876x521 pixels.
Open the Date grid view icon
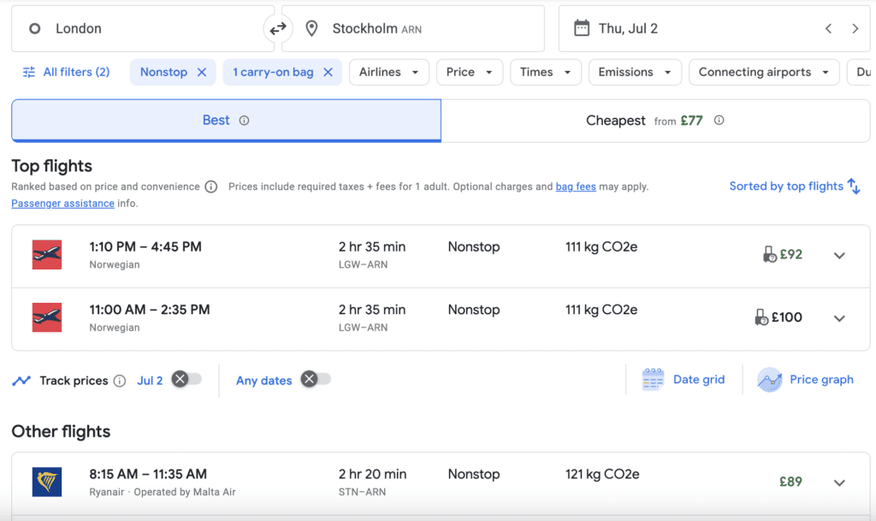pyautogui.click(x=653, y=379)
